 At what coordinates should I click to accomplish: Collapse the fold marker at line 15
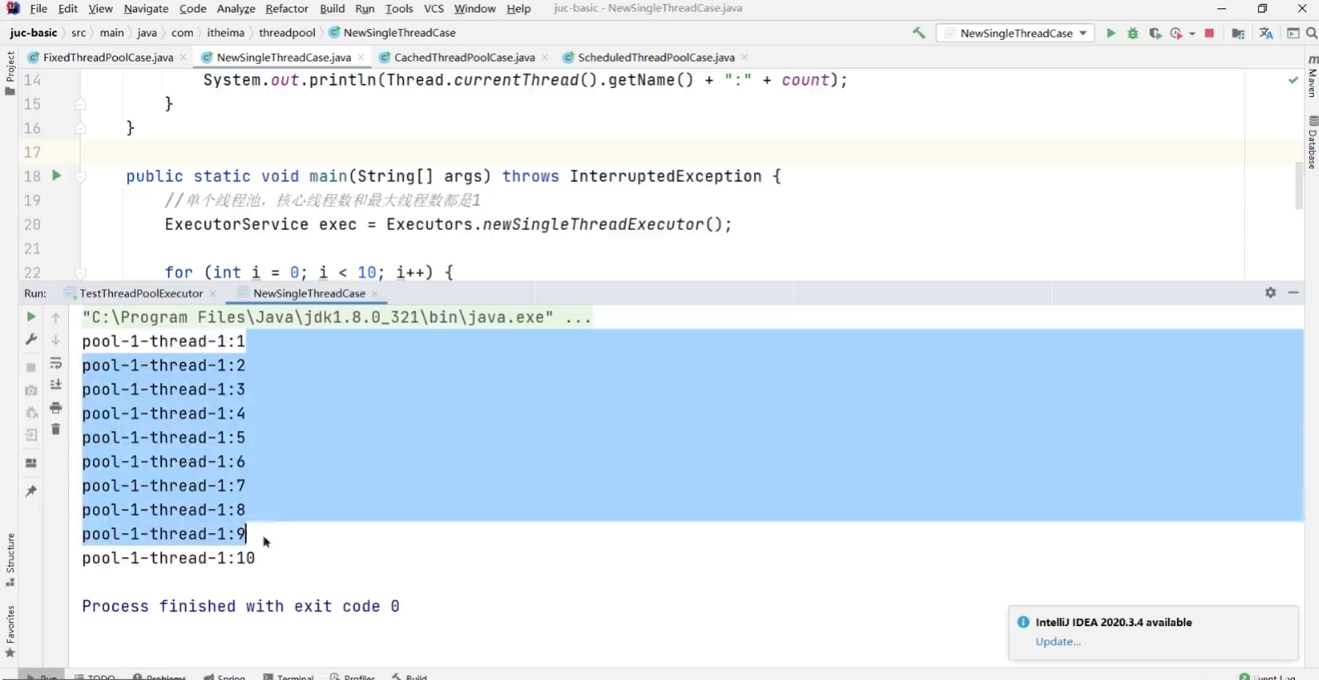81,104
